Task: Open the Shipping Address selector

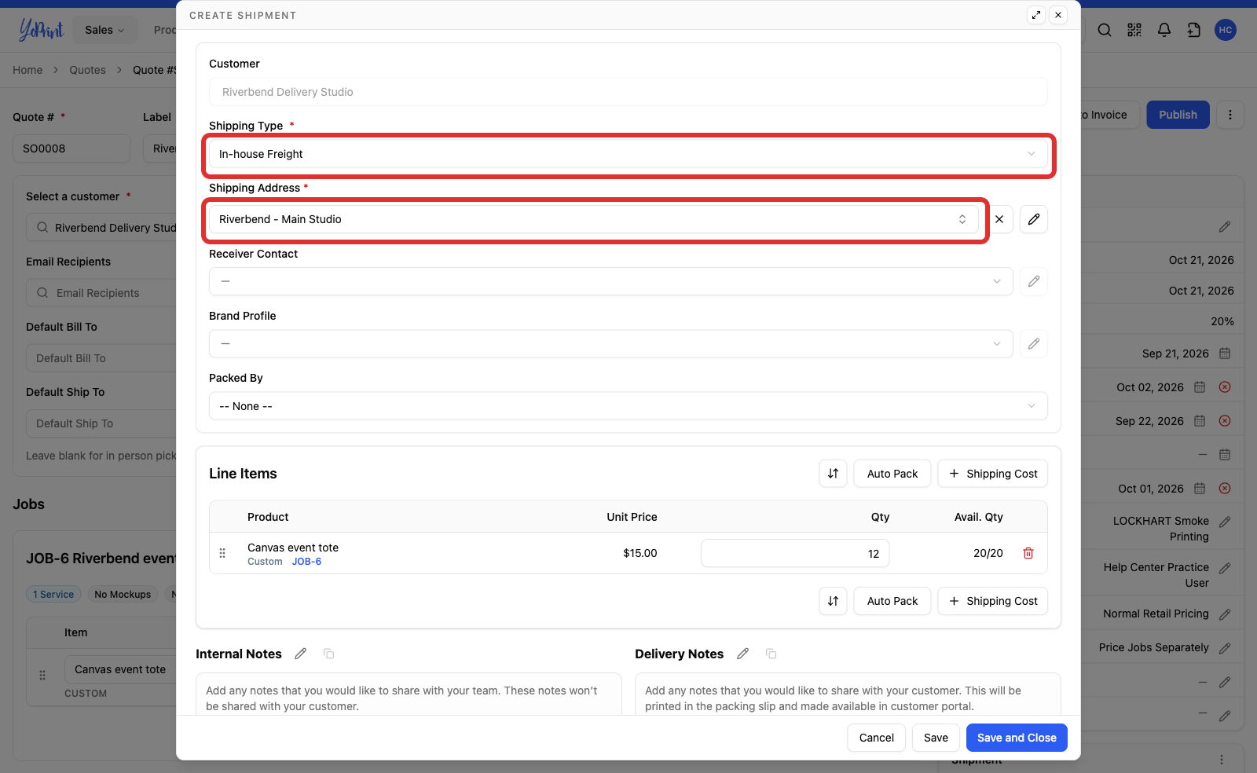Action: 594,219
